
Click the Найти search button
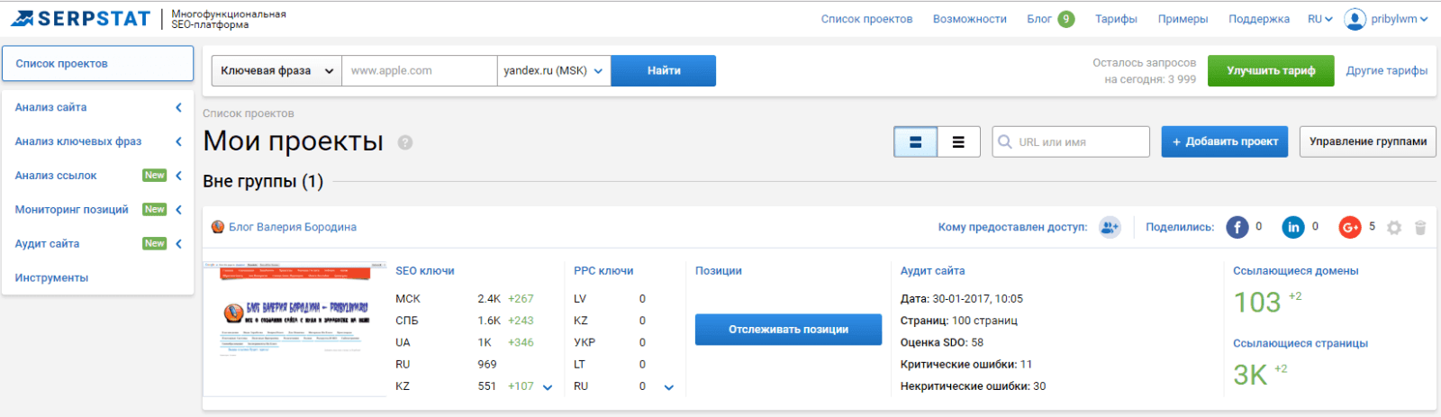tap(664, 70)
